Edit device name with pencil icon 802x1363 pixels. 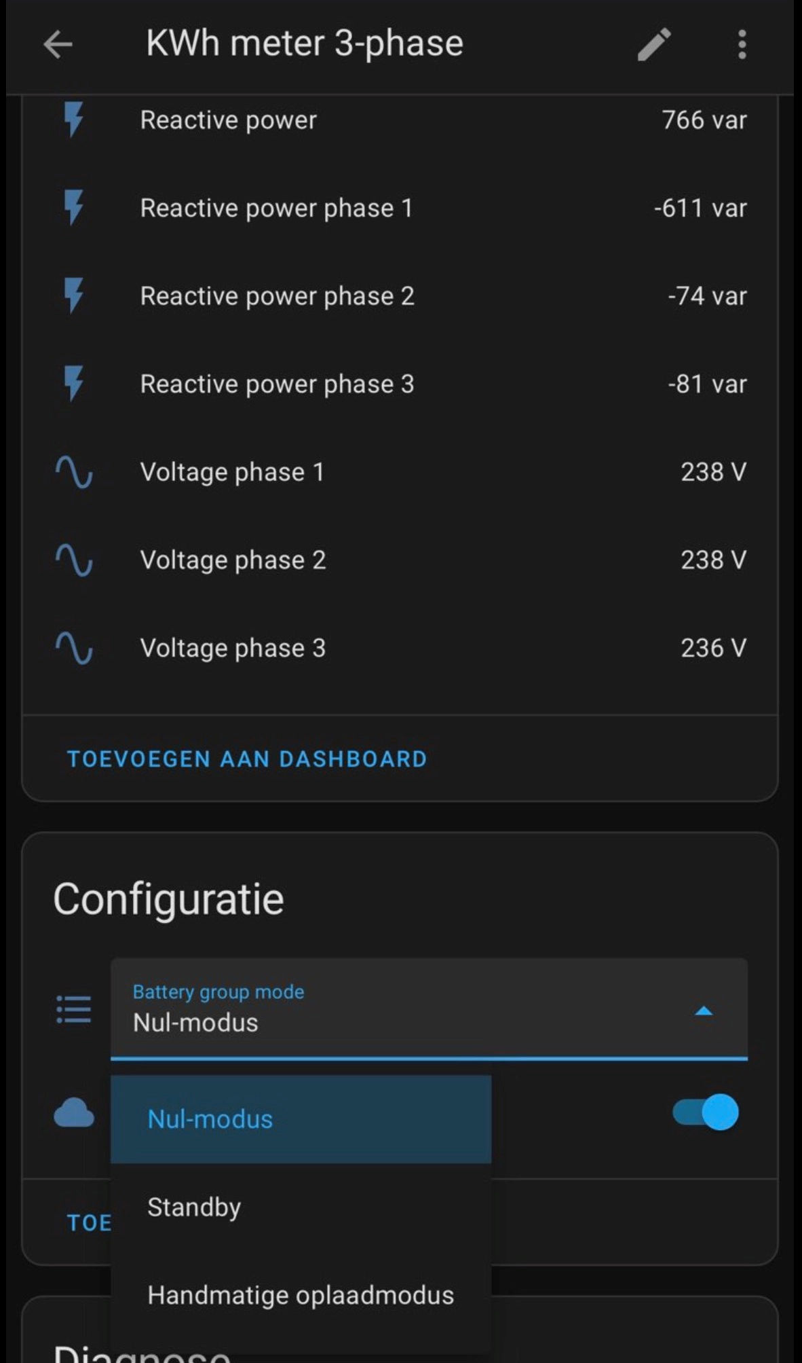pyautogui.click(x=654, y=45)
